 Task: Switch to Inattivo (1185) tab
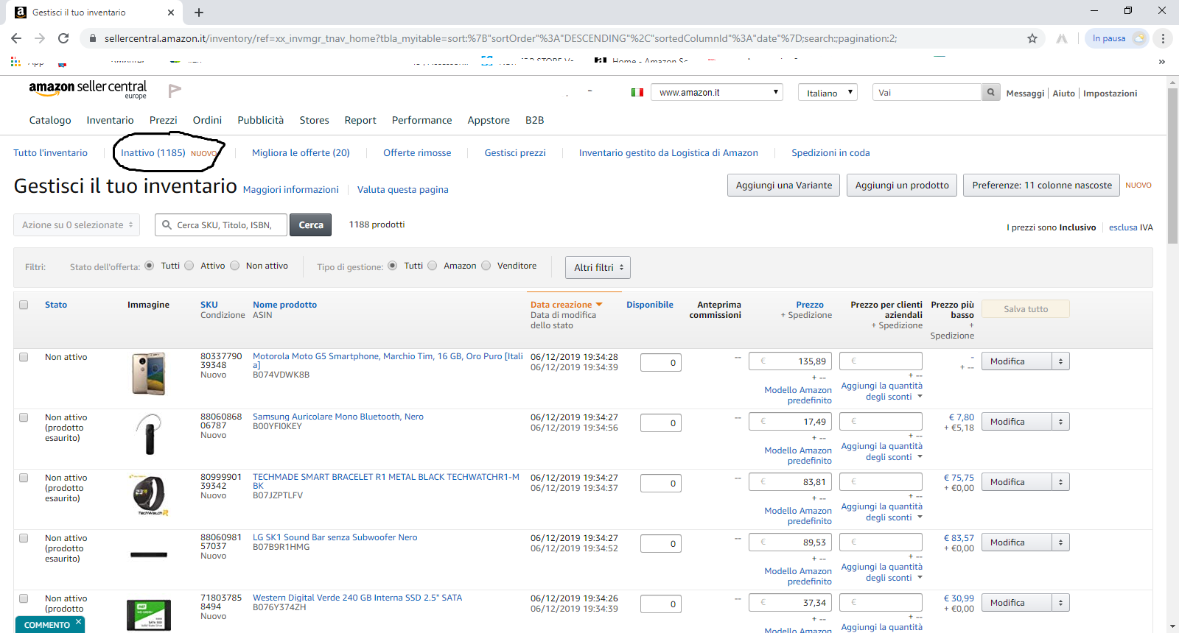(x=153, y=153)
